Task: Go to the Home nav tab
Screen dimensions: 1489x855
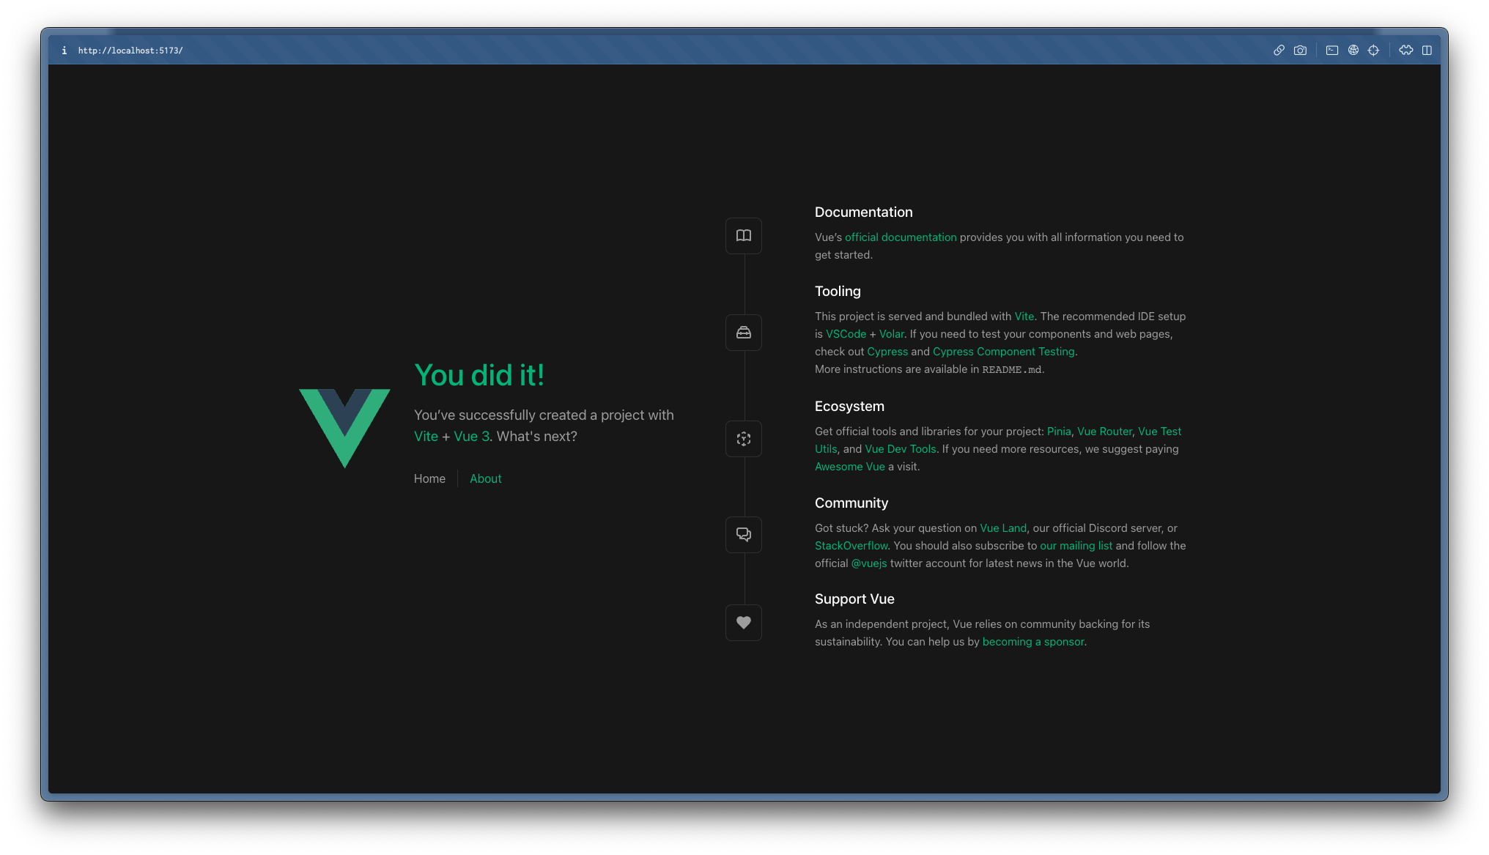Action: (429, 478)
